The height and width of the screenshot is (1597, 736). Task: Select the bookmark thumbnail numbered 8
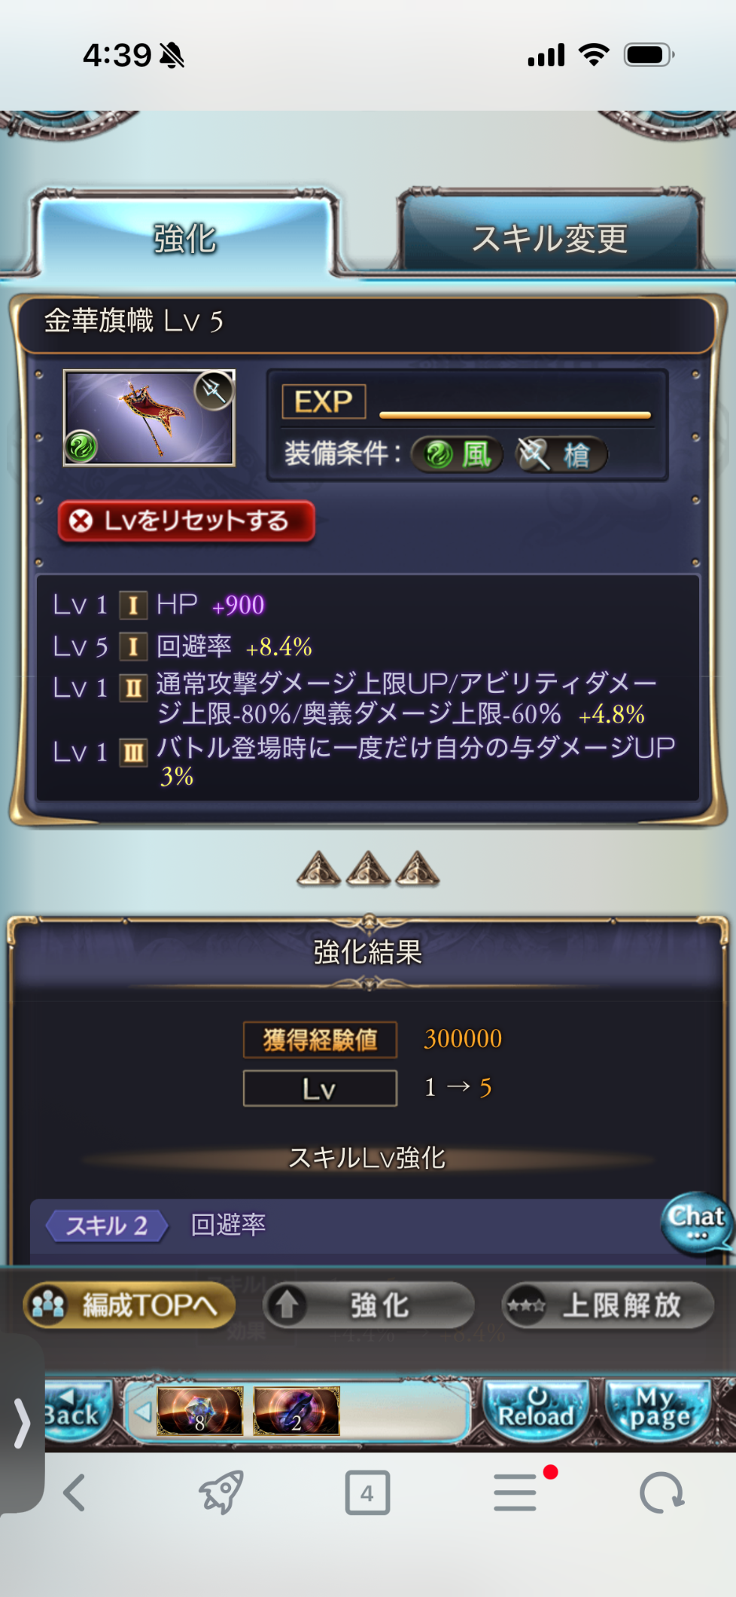tap(200, 1410)
